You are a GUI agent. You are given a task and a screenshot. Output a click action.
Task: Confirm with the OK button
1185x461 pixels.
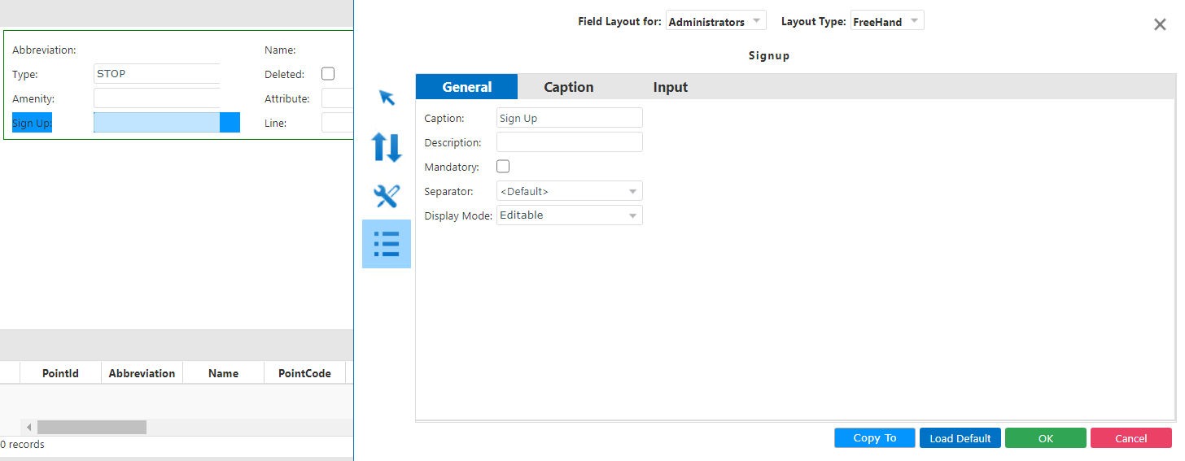[1046, 438]
